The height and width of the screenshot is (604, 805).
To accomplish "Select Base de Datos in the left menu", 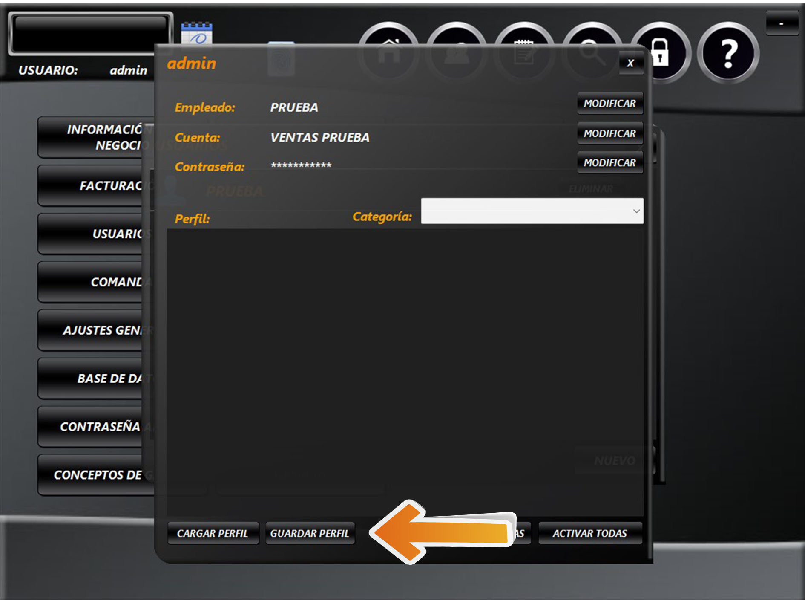I will pyautogui.click(x=96, y=379).
